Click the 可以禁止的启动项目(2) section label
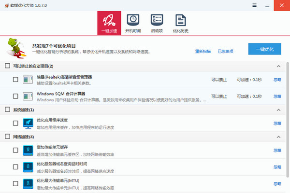Screen dimensions: 290x193 tap(33, 66)
